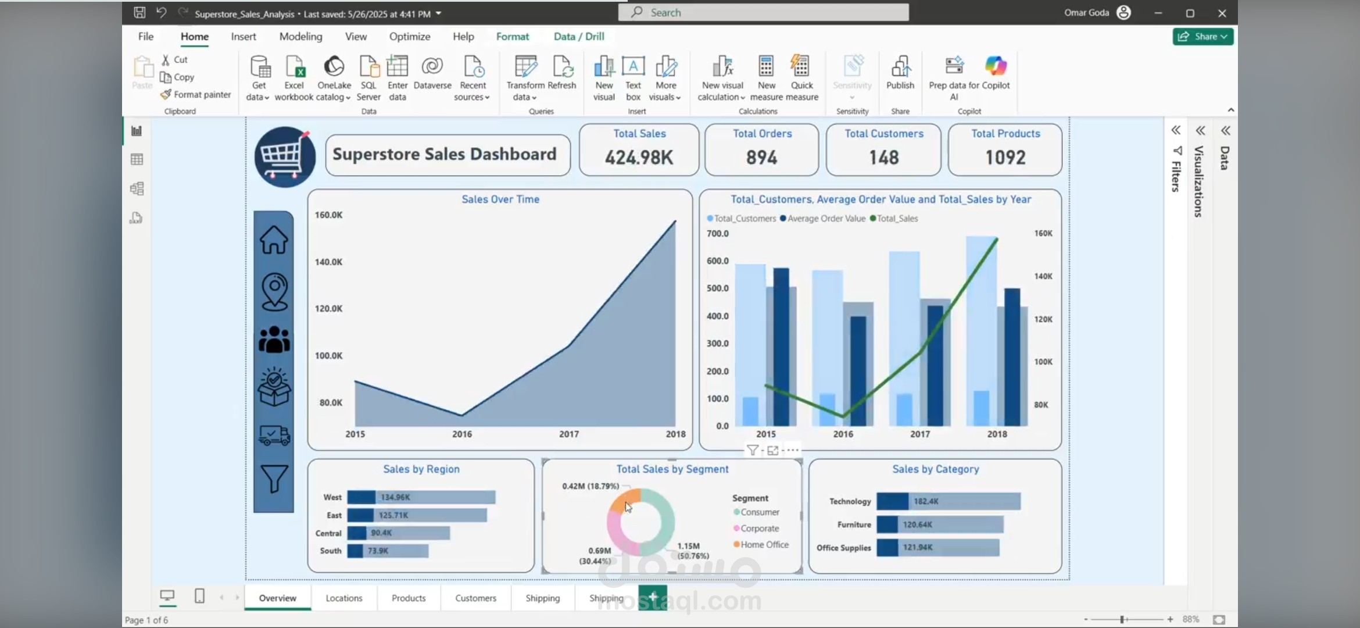Viewport: 1360px width, 628px height.
Task: Click the funnel icon in dashboard navigation panel
Action: (x=274, y=479)
